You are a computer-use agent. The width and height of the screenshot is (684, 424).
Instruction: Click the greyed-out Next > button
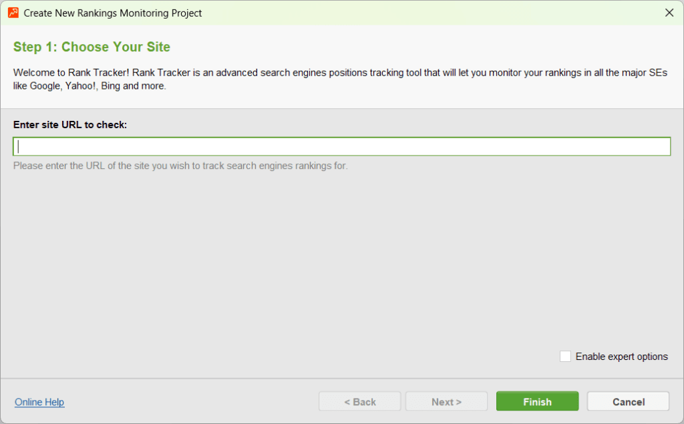tap(446, 402)
